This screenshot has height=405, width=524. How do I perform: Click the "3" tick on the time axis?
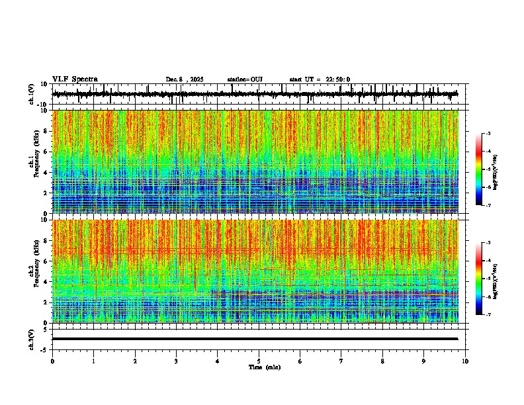pos(176,361)
